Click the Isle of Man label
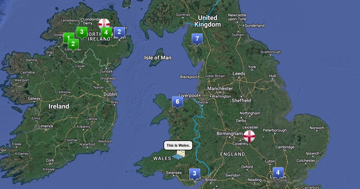The width and height of the screenshot is (360, 189). tap(158, 58)
